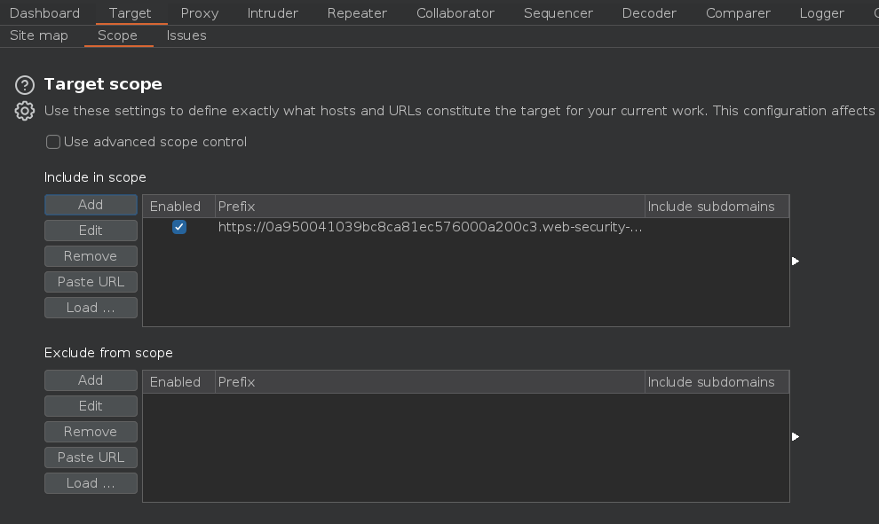Open the Site map sub-tab
Screen dimensions: 879x524
click(x=38, y=35)
